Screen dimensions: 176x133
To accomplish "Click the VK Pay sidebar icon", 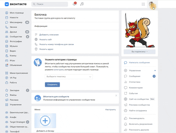I will 7,78.
